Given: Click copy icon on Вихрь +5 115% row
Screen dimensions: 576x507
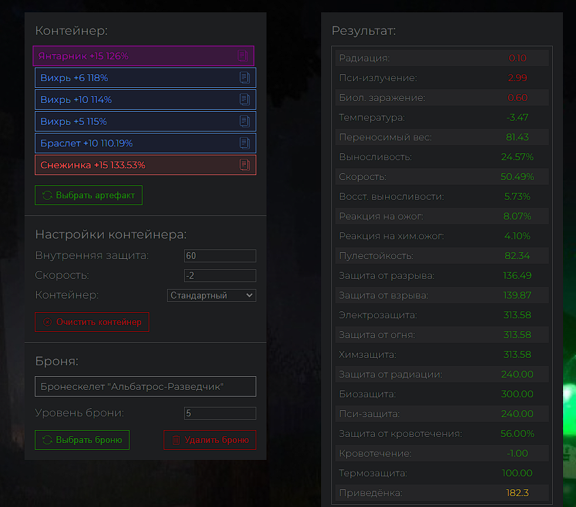Looking at the screenshot, I should [x=245, y=121].
